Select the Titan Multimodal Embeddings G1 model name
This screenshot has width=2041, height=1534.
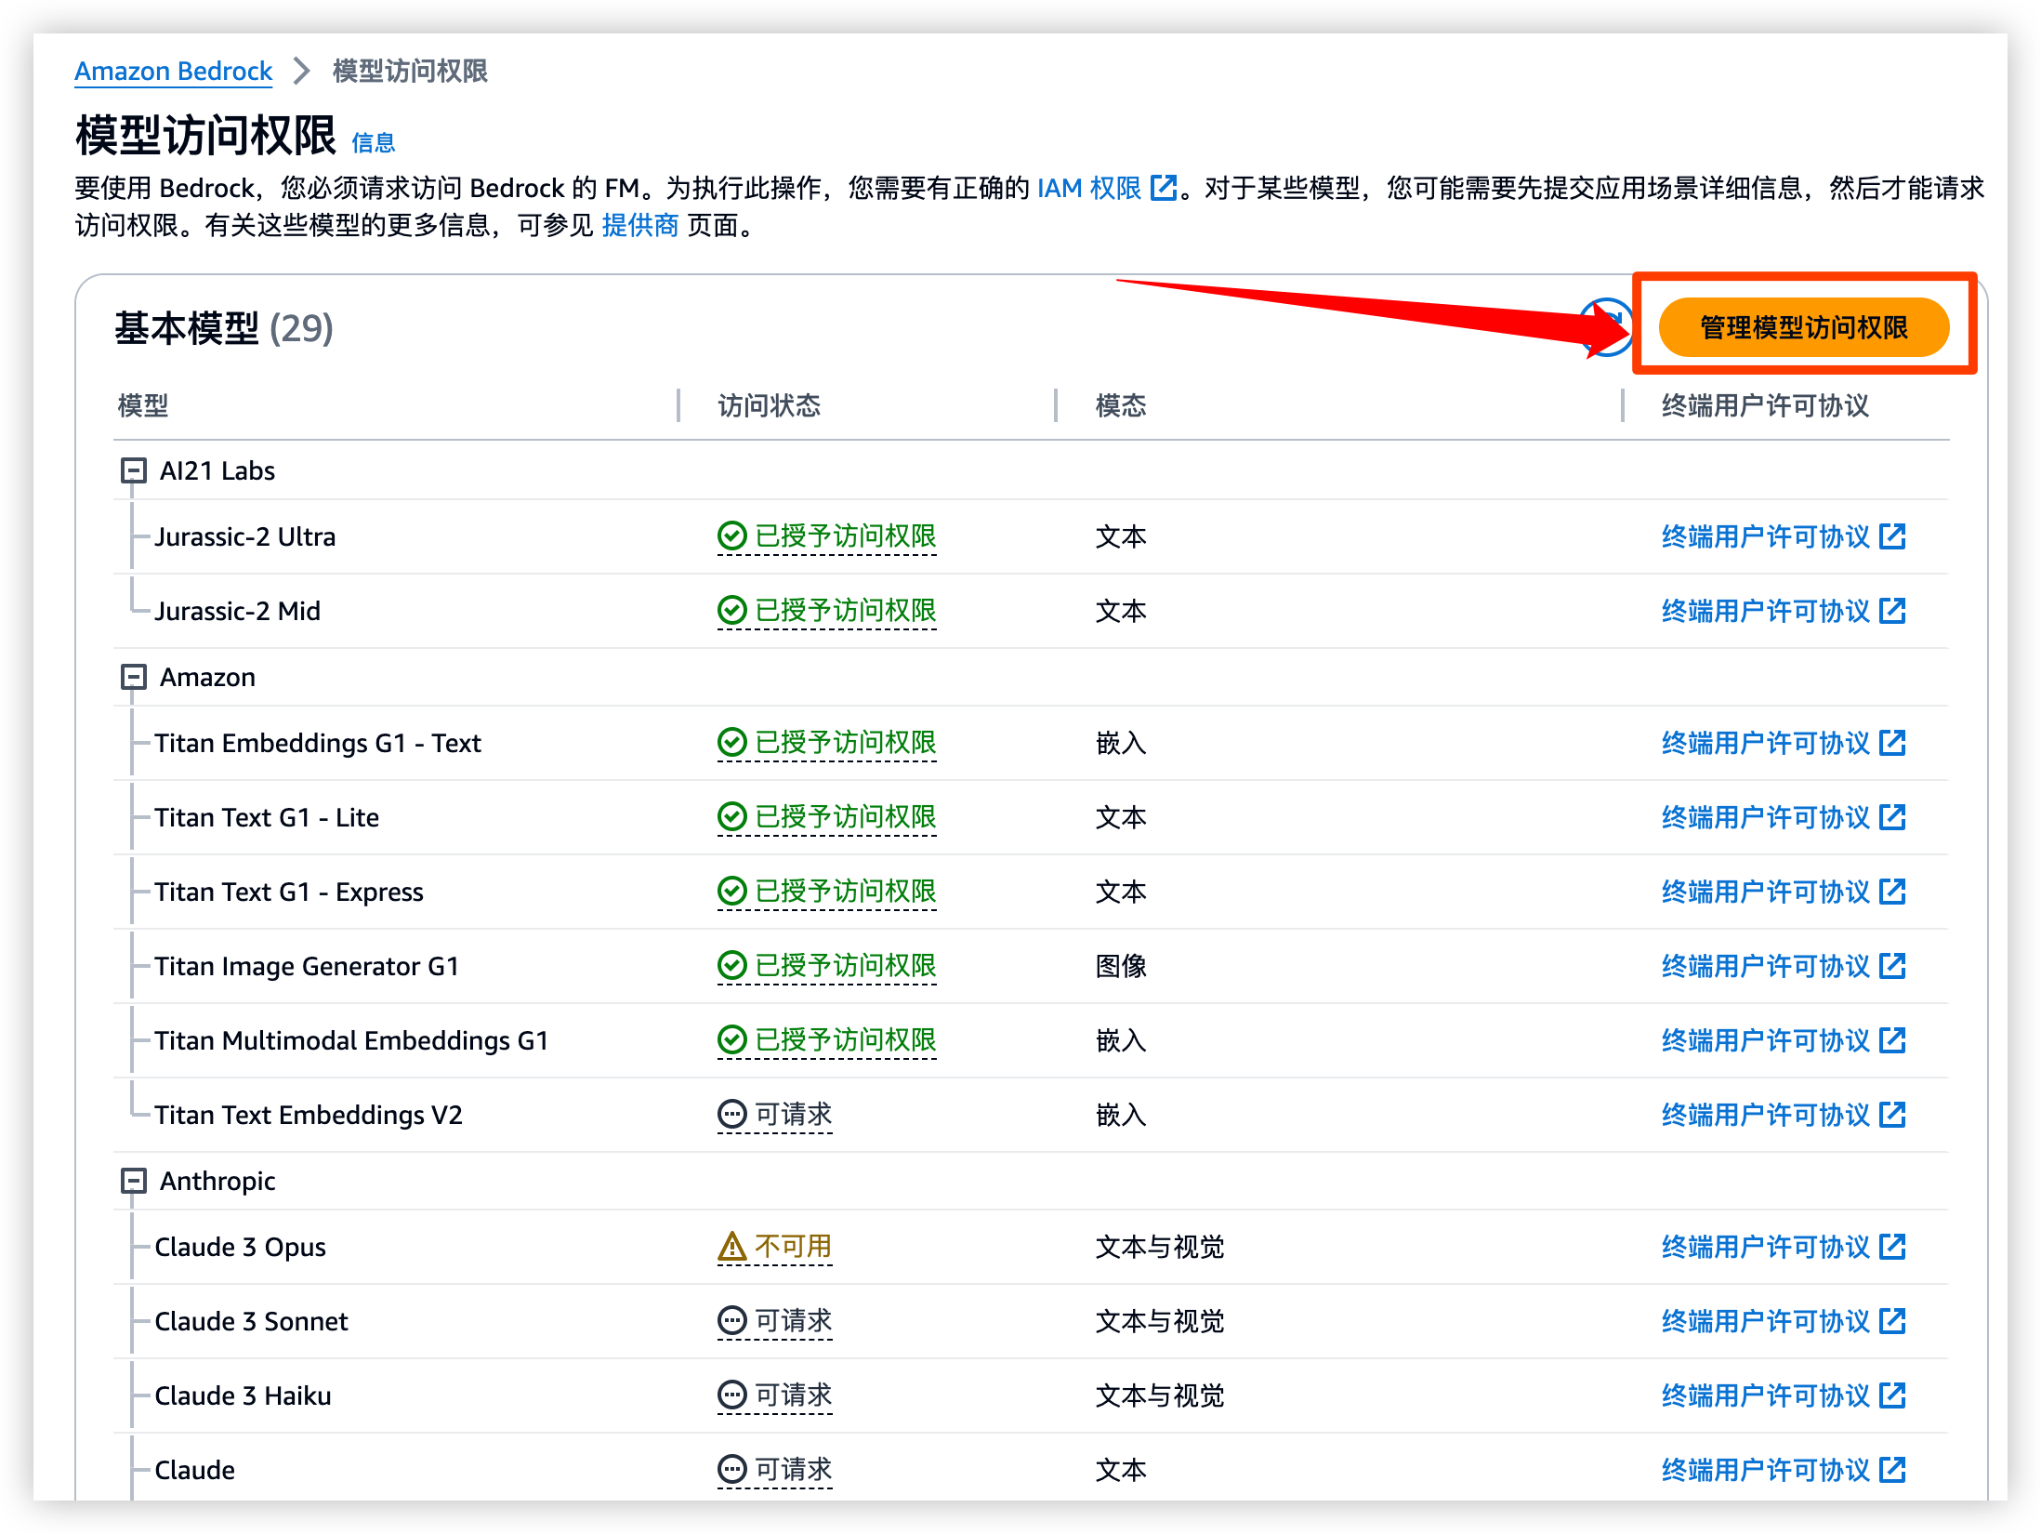351,1040
